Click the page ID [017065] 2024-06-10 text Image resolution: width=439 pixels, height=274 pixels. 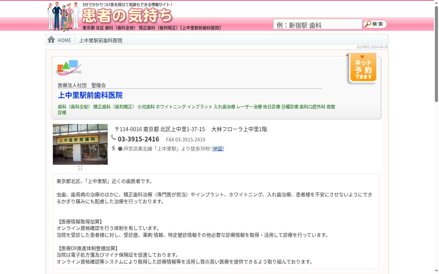(372, 47)
